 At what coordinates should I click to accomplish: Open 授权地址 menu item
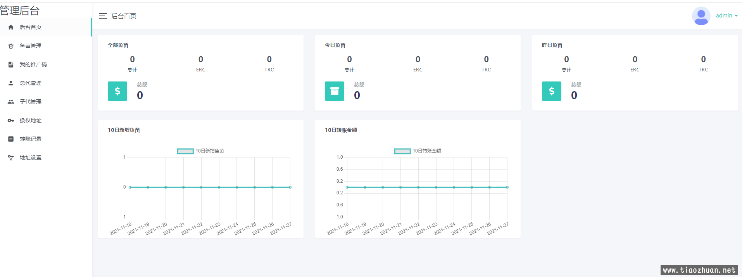pos(46,120)
